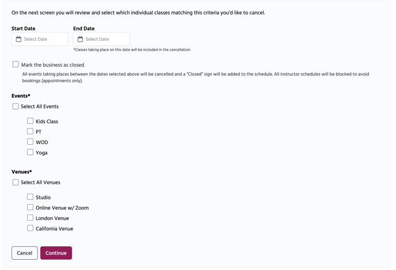Select the Yoga event checkbox
This screenshot has width=396, height=270.
coord(30,152)
